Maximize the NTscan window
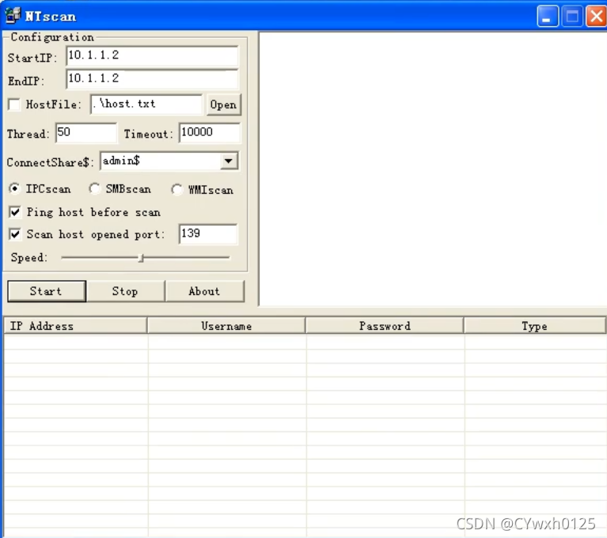The width and height of the screenshot is (607, 538). [572, 17]
